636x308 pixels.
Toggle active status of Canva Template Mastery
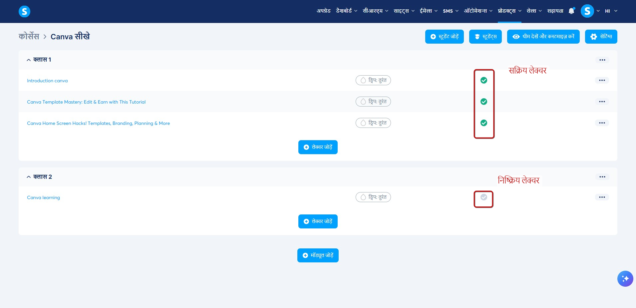point(484,102)
